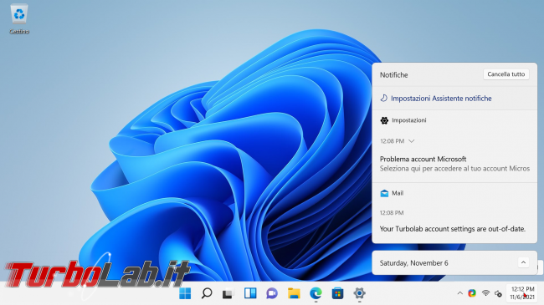Image resolution: width=544 pixels, height=305 pixels.
Task: Open 'Your Turbolab account settings' notification
Action: pyautogui.click(x=453, y=229)
